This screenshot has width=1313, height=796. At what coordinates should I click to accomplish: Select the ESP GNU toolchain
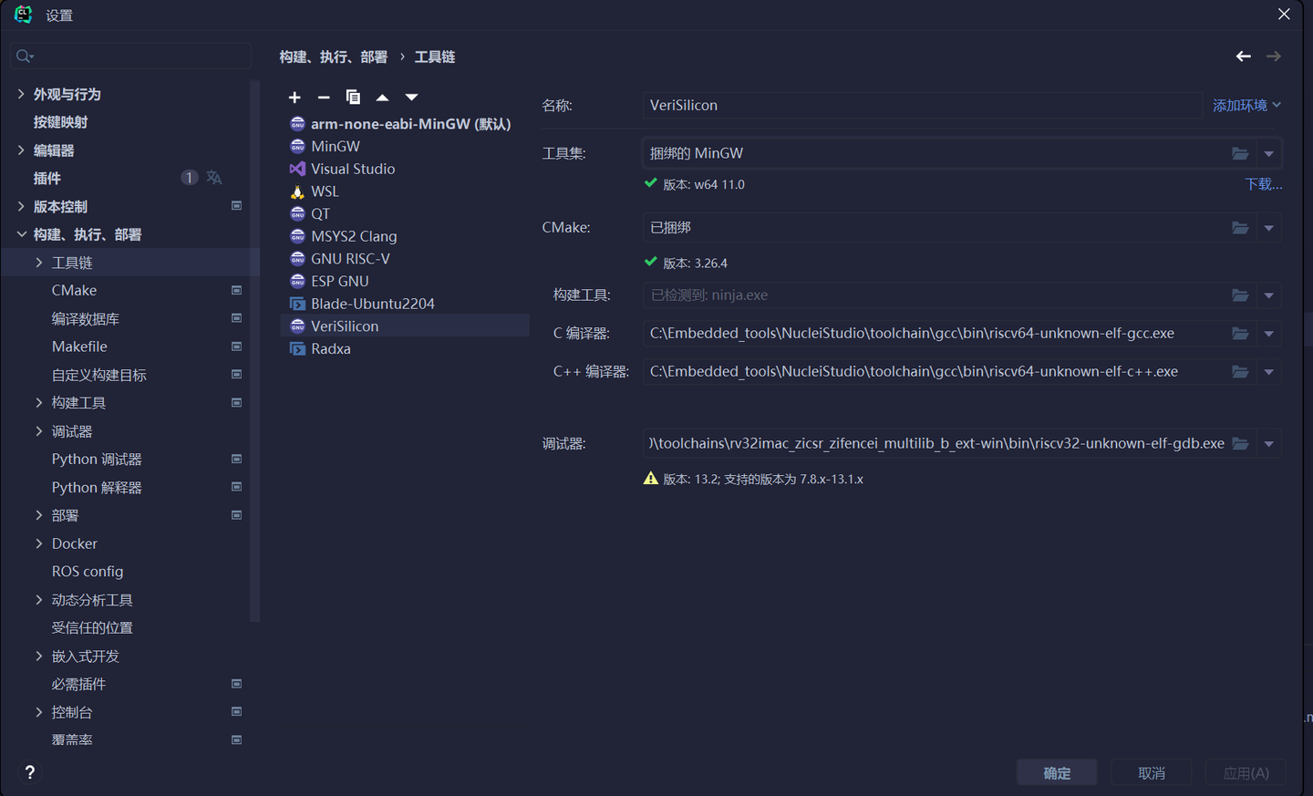(405, 281)
